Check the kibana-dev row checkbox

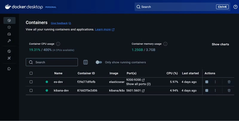pyautogui.click(x=31, y=91)
